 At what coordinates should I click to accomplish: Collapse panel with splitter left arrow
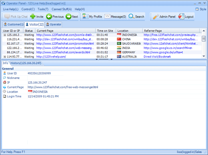[97, 59]
